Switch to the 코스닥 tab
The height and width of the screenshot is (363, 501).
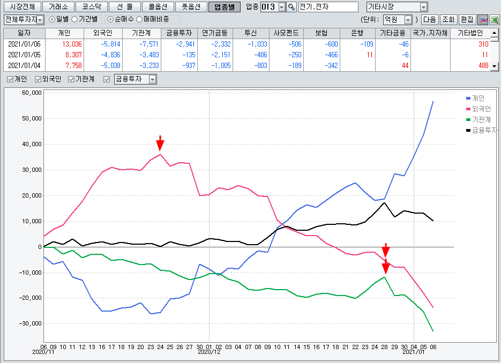(89, 7)
